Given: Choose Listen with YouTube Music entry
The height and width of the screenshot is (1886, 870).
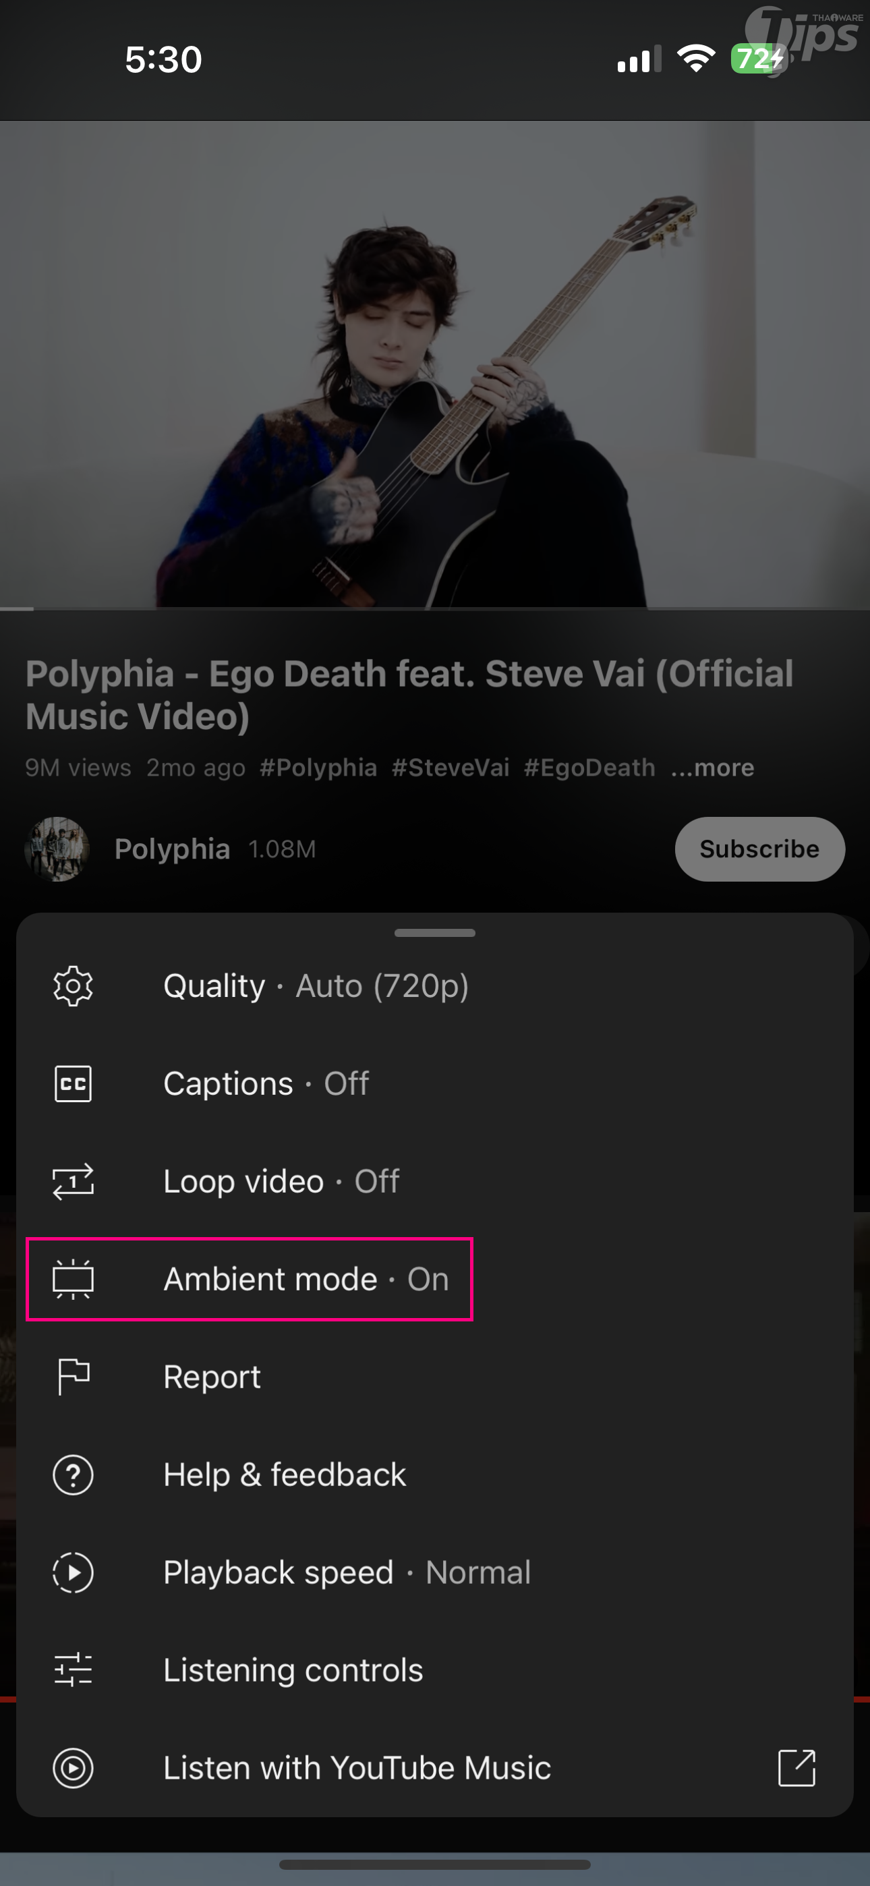Looking at the screenshot, I should tap(357, 1768).
